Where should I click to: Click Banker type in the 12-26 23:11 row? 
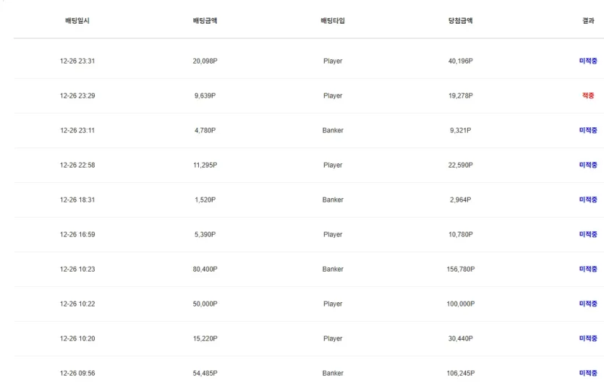(333, 131)
